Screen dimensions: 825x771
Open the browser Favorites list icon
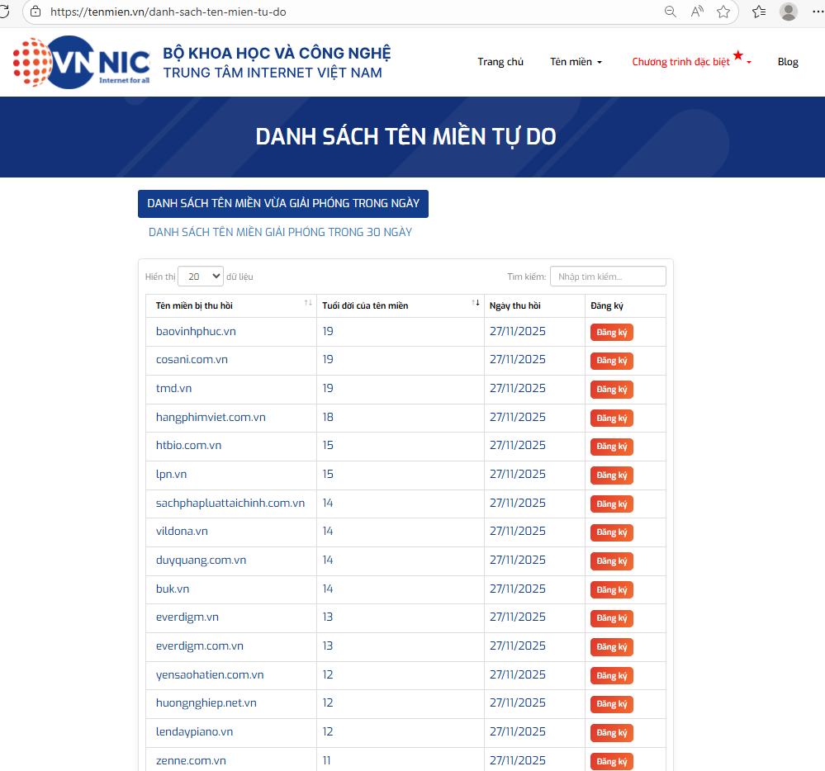click(759, 12)
